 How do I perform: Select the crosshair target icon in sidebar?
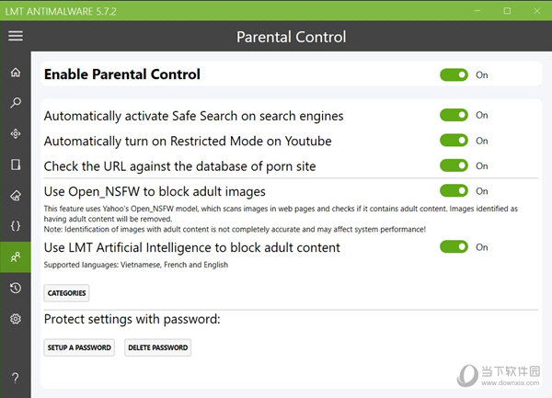(x=16, y=133)
